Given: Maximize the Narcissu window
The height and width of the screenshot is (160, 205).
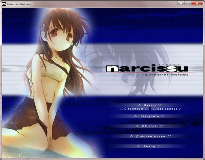Looking at the screenshot, I should click(x=188, y=3).
